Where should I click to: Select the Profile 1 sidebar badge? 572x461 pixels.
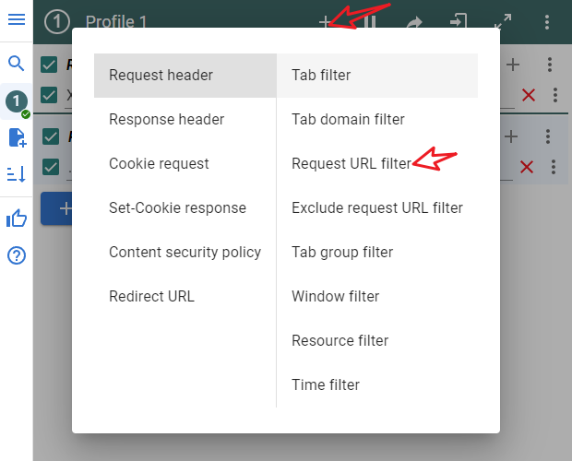(x=16, y=101)
